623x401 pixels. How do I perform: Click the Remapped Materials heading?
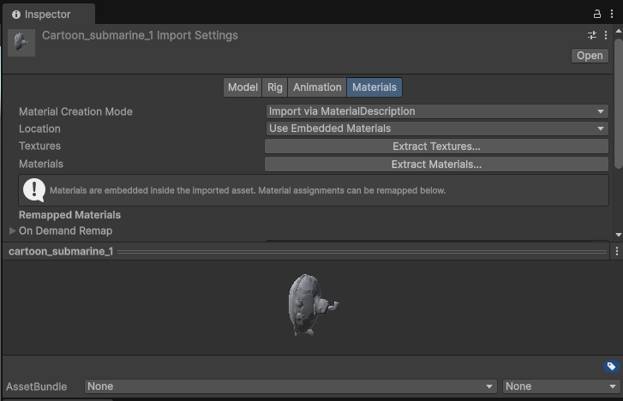click(x=70, y=215)
